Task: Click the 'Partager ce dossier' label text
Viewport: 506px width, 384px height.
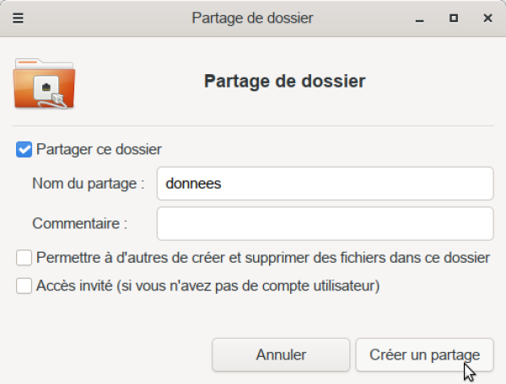Action: coord(99,150)
